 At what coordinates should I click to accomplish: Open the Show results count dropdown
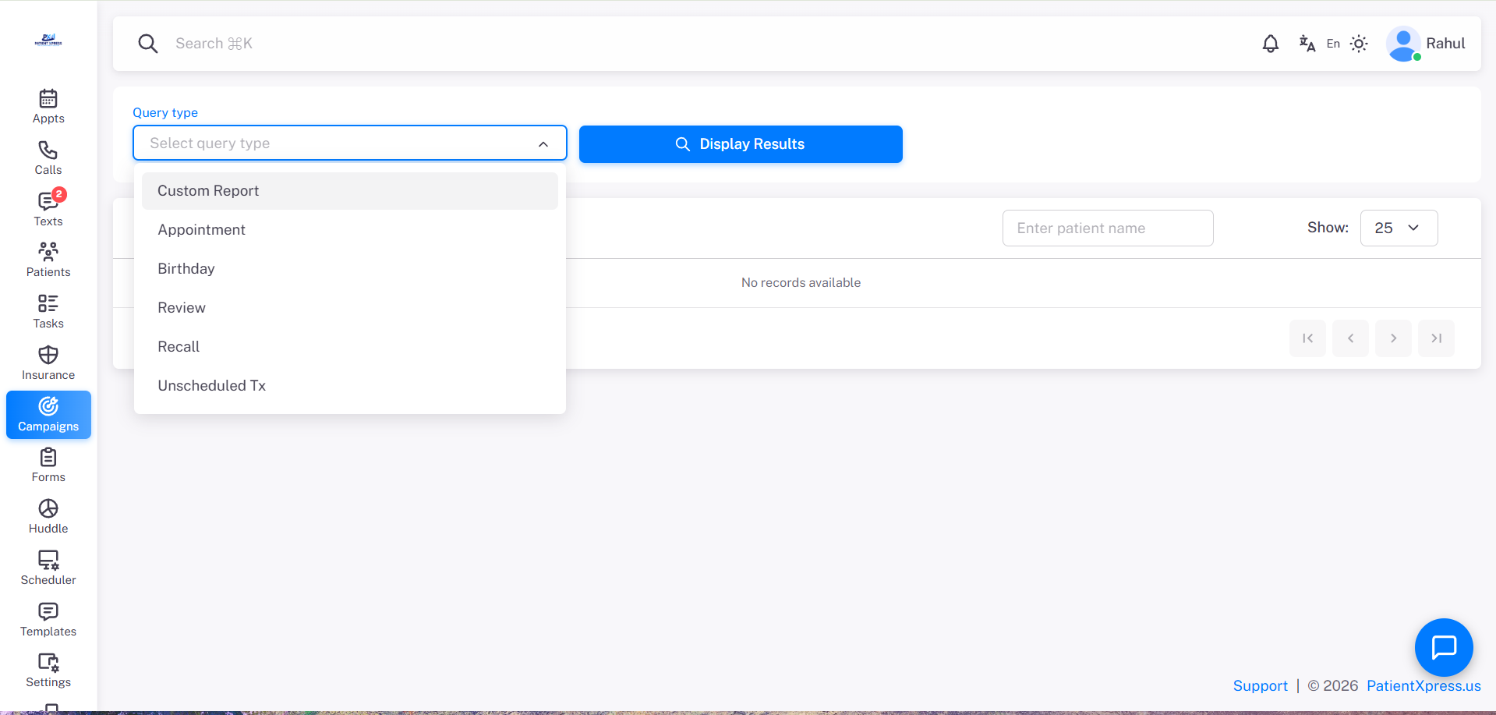[x=1399, y=228]
